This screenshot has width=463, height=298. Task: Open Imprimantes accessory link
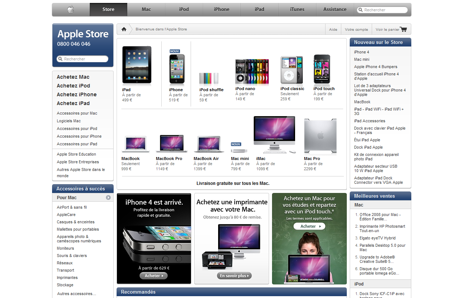pos(67,277)
